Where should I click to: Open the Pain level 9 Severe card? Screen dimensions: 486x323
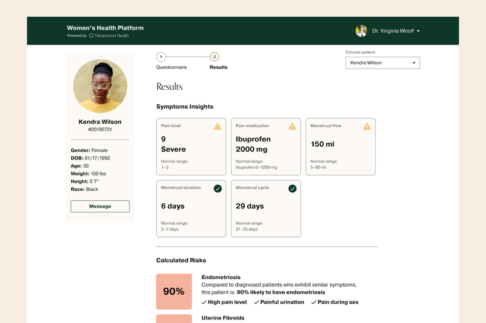pos(191,147)
